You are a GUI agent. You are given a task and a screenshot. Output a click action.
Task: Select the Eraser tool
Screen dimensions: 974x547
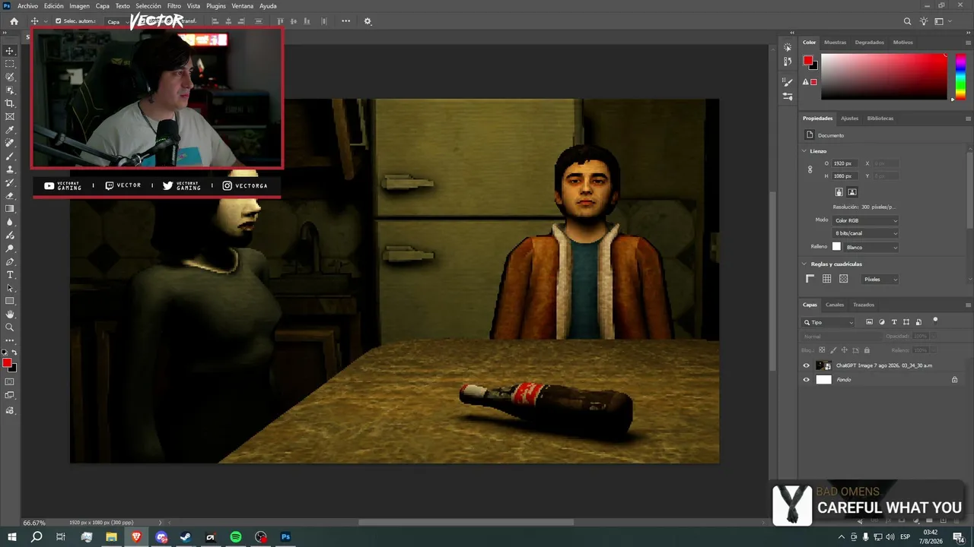tap(10, 196)
